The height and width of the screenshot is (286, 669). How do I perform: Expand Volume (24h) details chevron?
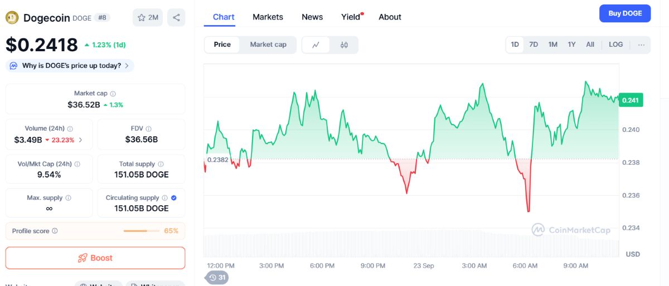pyautogui.click(x=80, y=140)
